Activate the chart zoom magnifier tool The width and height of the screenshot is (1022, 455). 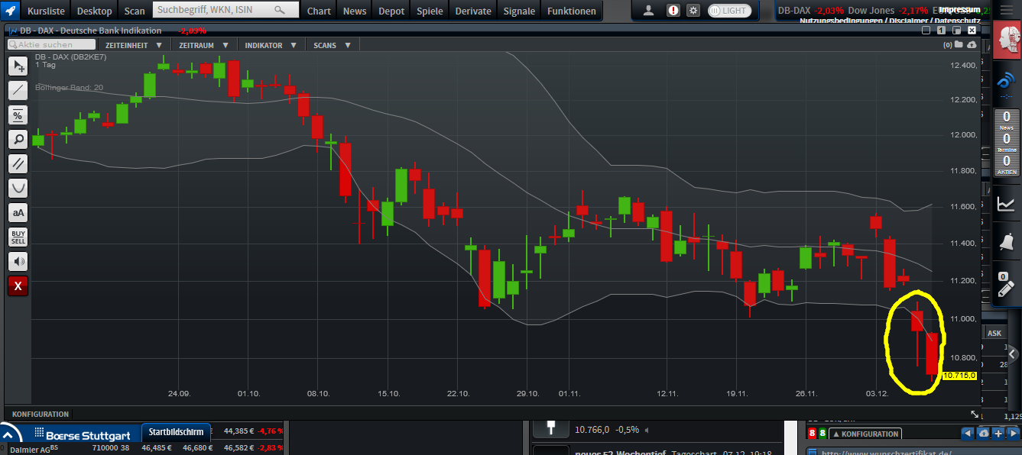tap(18, 139)
